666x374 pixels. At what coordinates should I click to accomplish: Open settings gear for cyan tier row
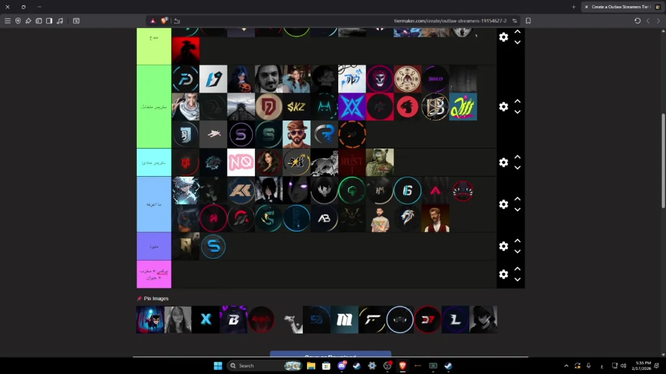point(503,163)
